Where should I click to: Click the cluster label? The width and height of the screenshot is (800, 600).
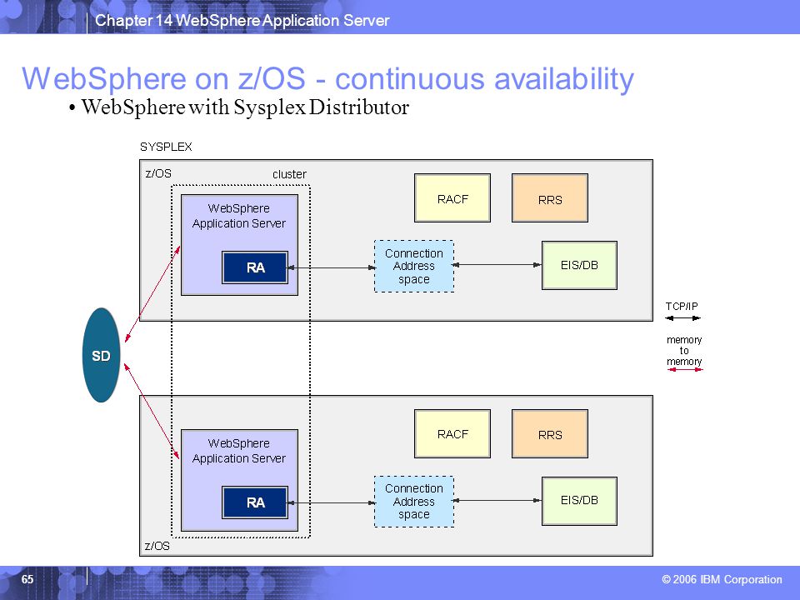point(289,174)
